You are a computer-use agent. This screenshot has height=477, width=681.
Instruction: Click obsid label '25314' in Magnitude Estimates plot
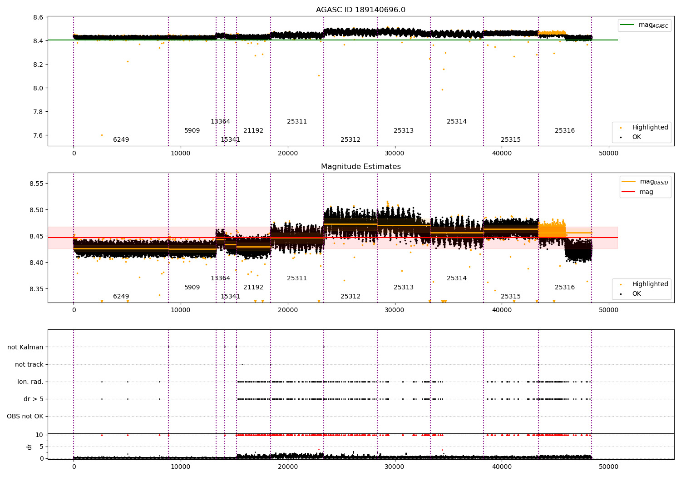[457, 278]
